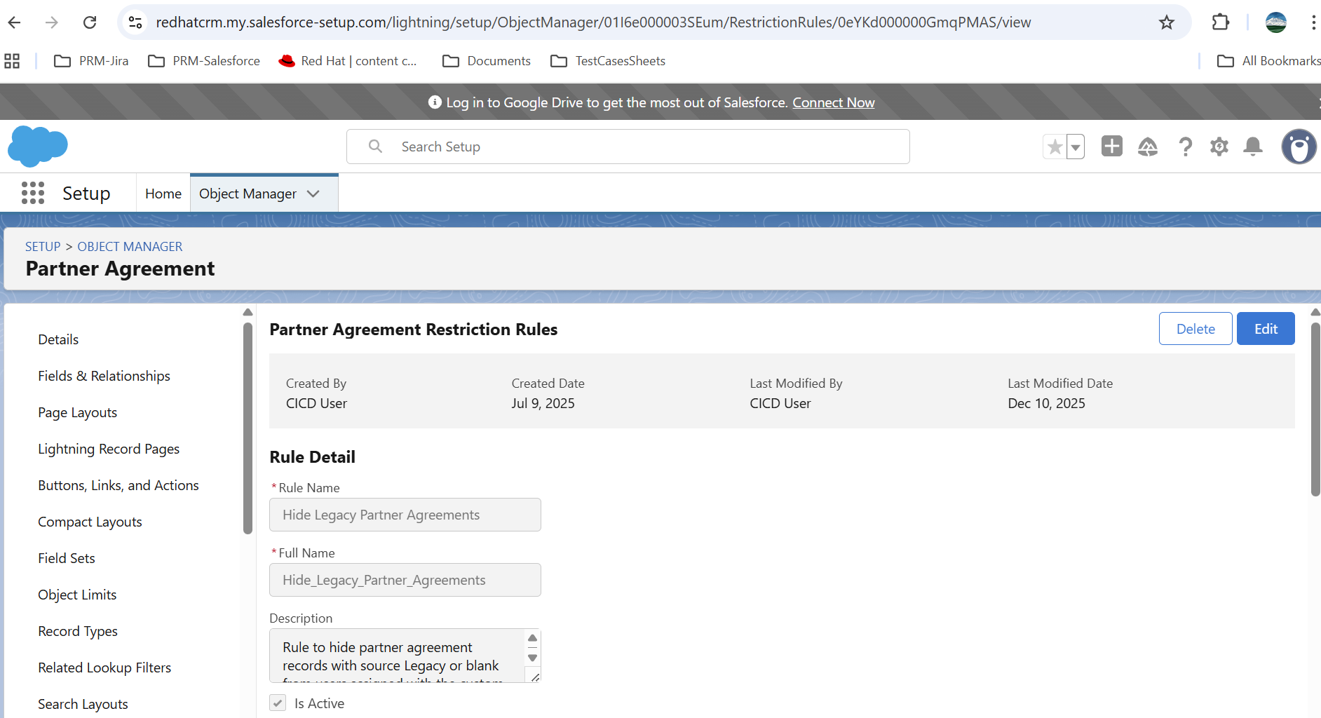Click the browser forward arrow
The image size is (1321, 718).
tap(52, 22)
